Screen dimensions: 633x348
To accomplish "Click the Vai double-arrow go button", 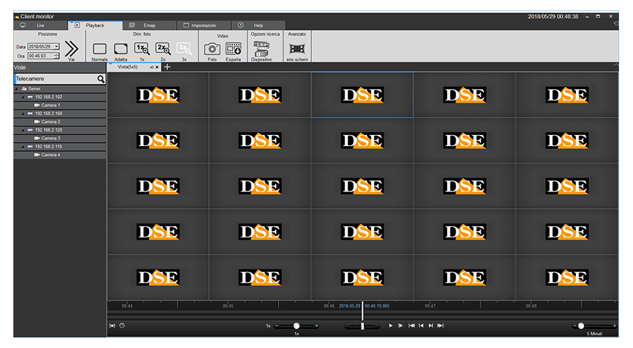I will tap(71, 49).
